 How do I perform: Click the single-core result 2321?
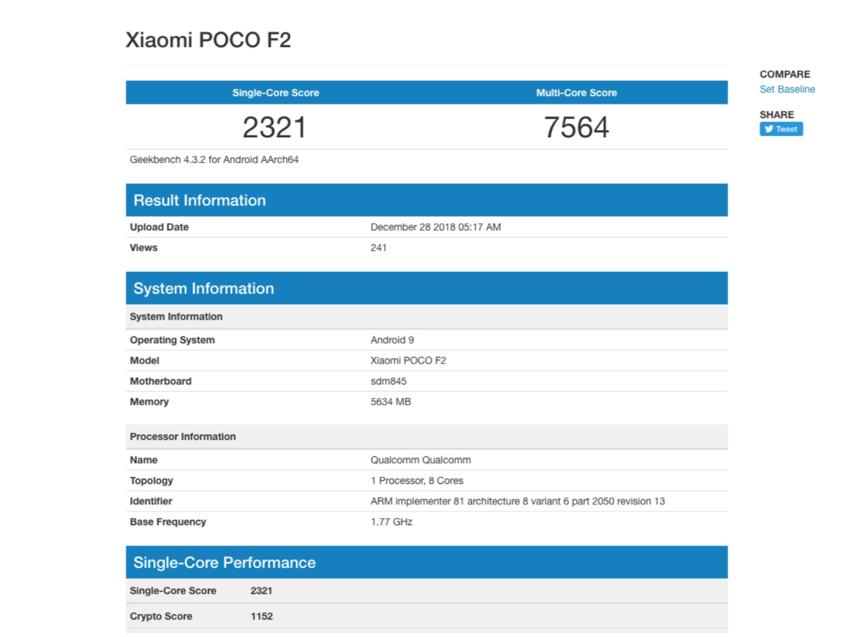pos(275,127)
